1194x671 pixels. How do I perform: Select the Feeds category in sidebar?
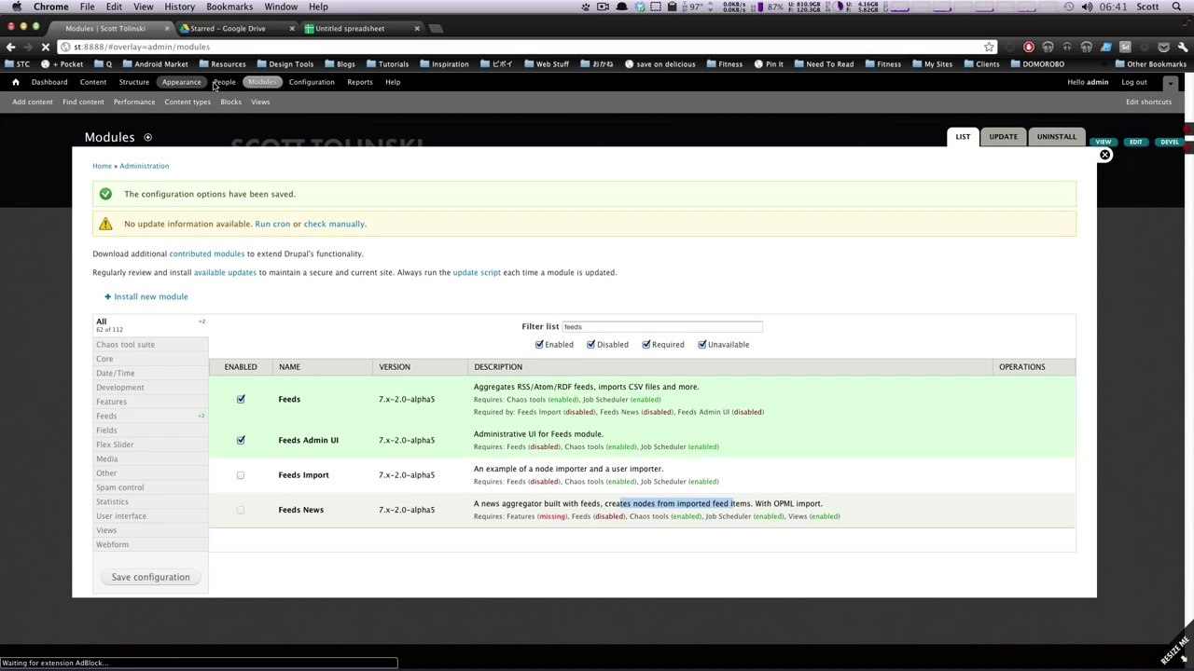point(150,416)
